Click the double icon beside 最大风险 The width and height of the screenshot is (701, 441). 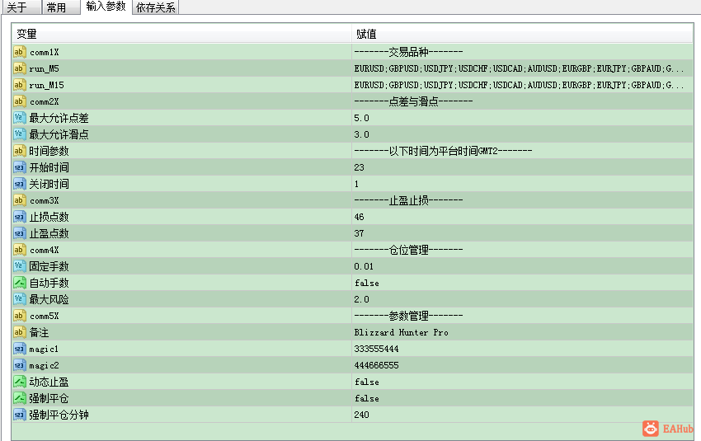point(19,299)
